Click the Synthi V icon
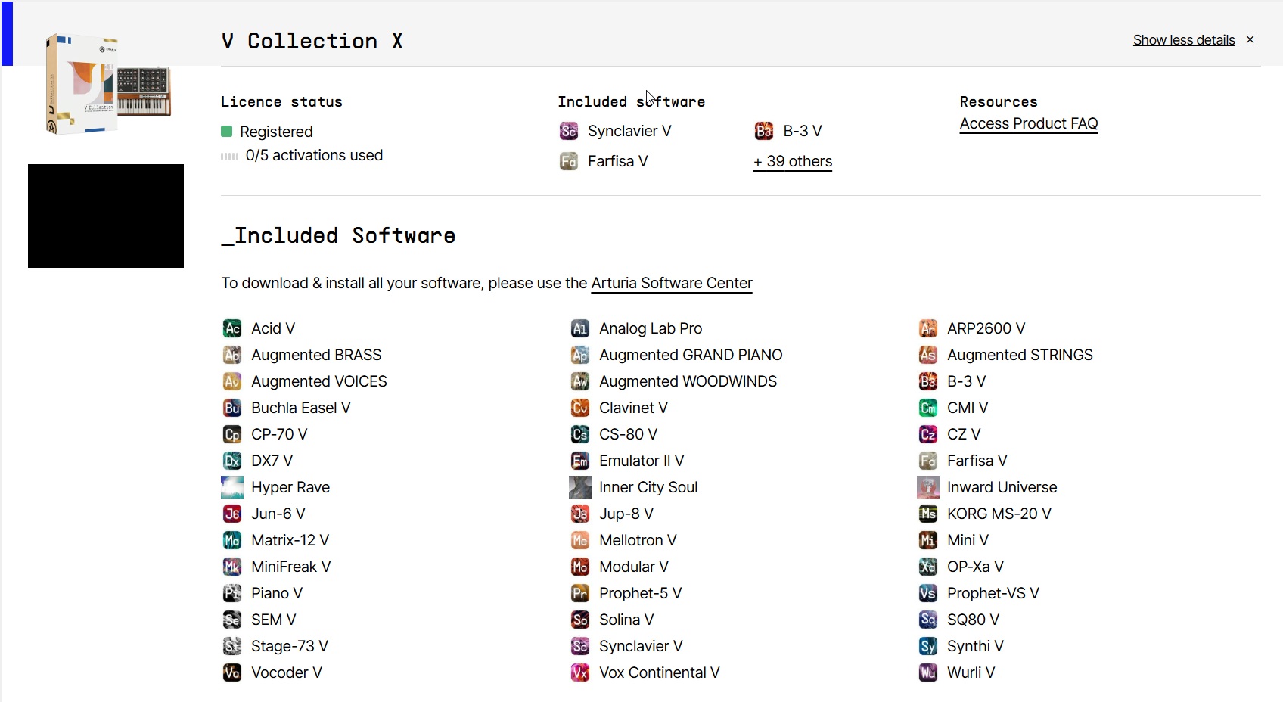The height and width of the screenshot is (702, 1283). point(928,646)
